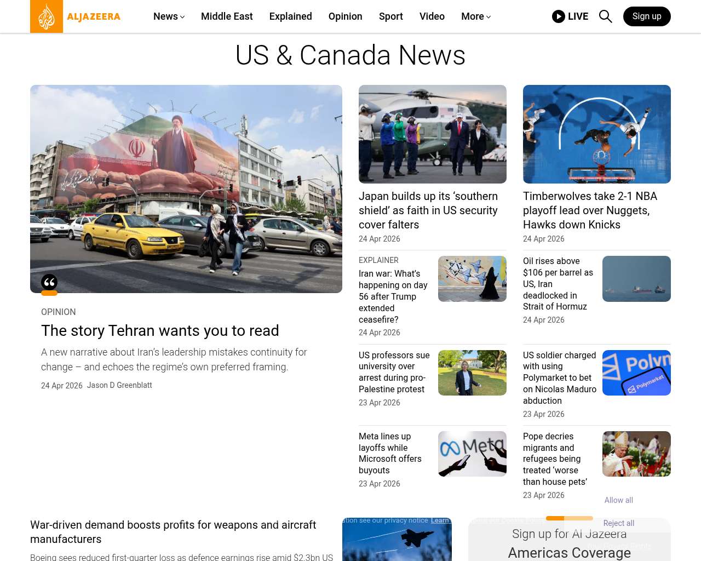Open the Pope decries migrants article
This screenshot has width=701, height=561.
(x=555, y=459)
